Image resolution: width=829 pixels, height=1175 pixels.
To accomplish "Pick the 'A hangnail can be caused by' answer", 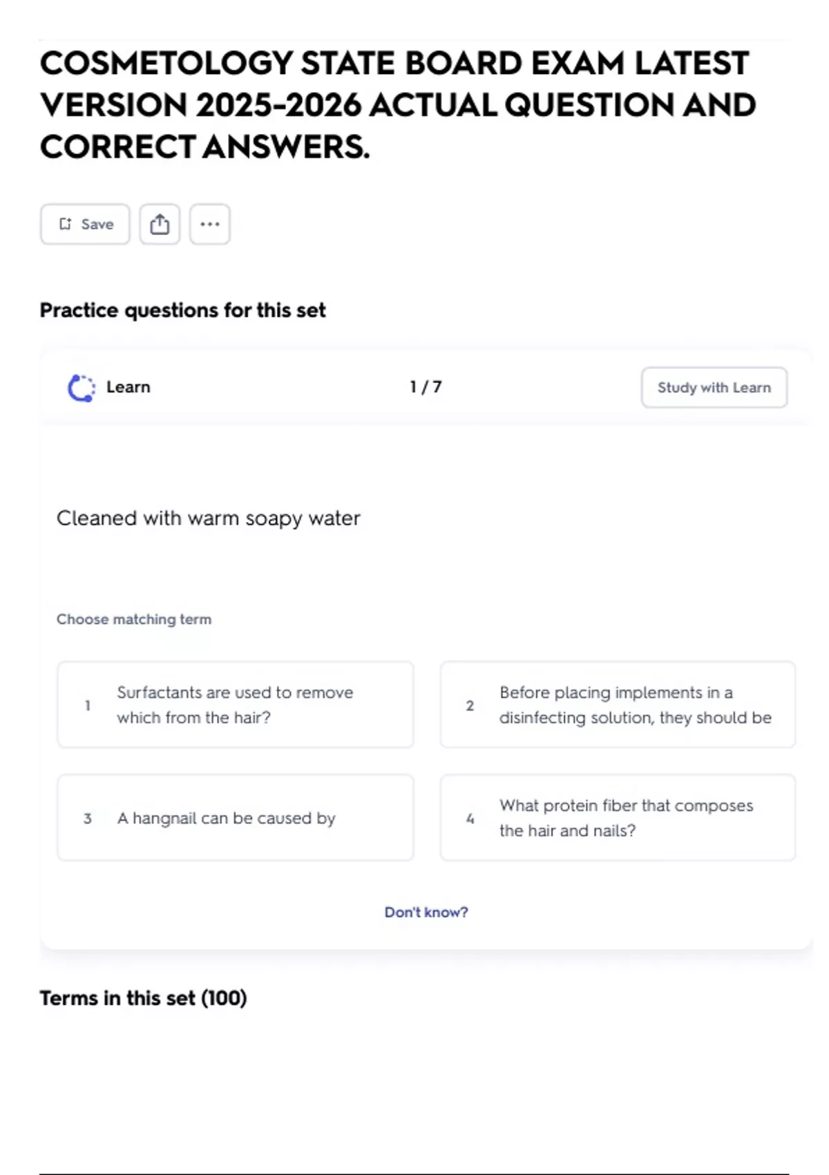I will coord(236,818).
